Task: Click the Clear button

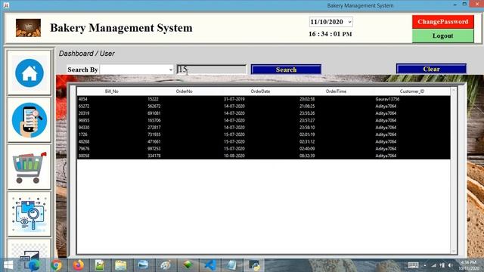Action: coord(431,69)
